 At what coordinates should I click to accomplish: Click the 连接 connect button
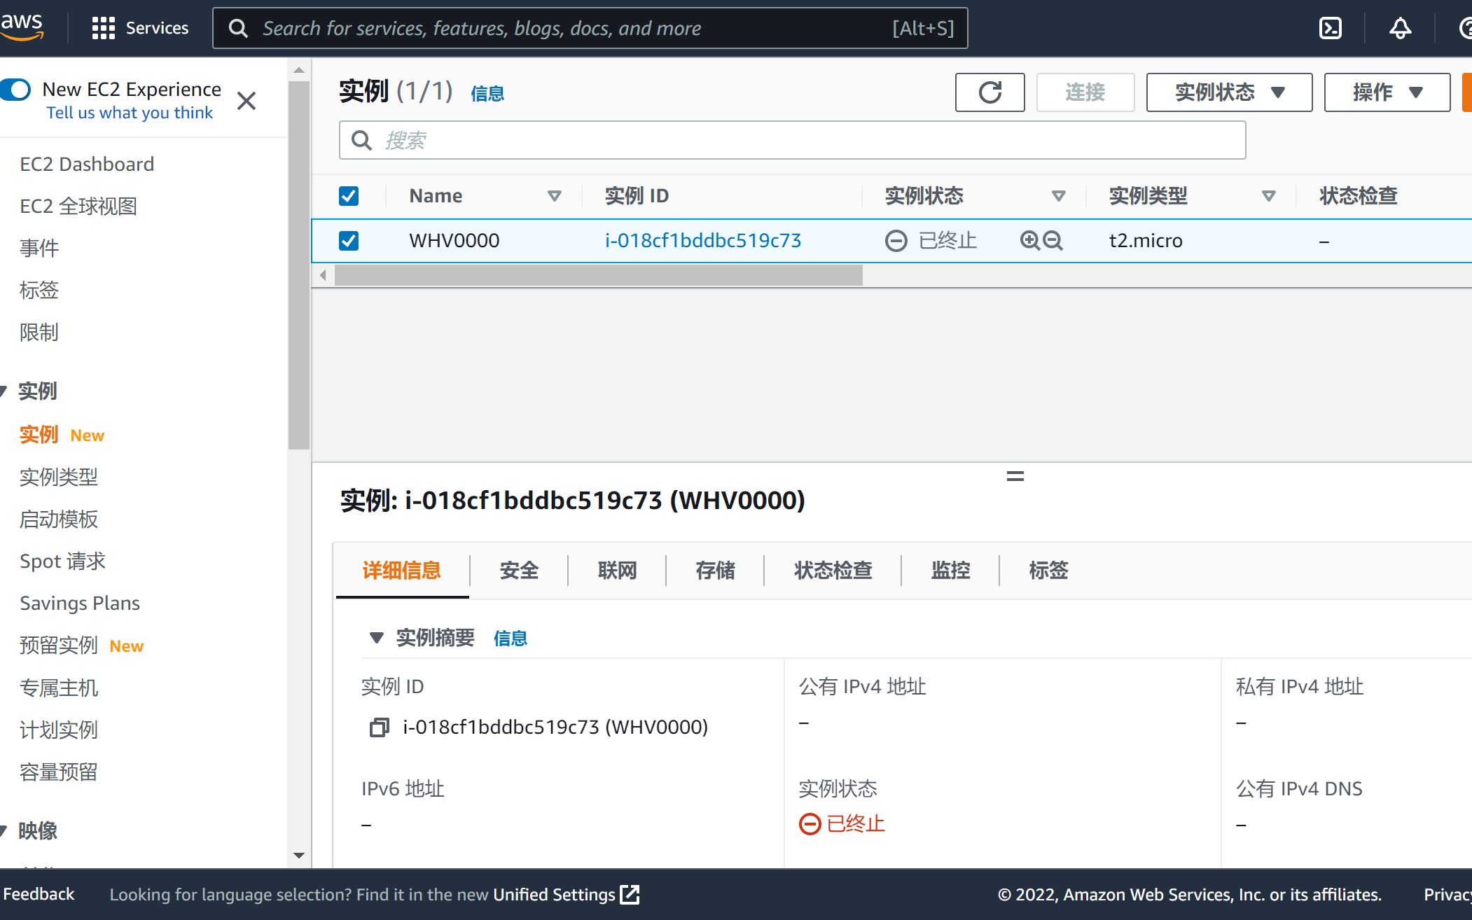pos(1085,92)
